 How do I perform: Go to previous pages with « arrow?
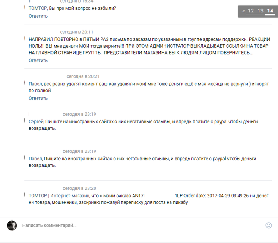[x=244, y=11]
